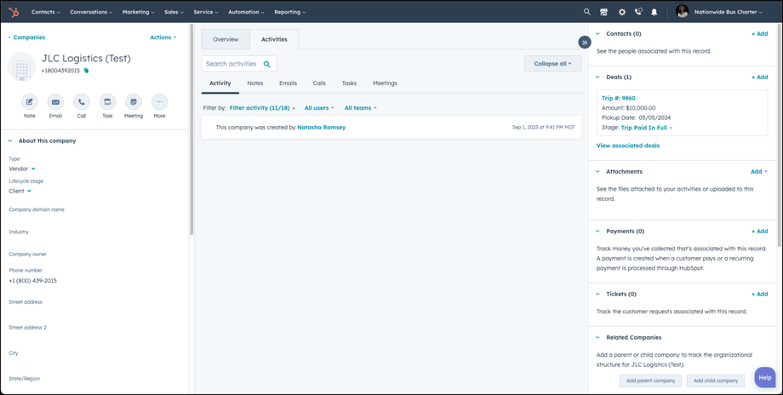Open the Help chat button

[x=764, y=377]
